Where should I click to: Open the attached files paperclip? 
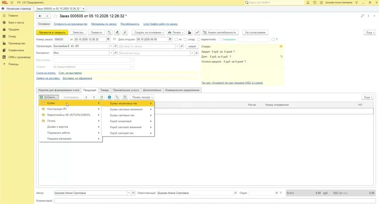click(x=125, y=32)
